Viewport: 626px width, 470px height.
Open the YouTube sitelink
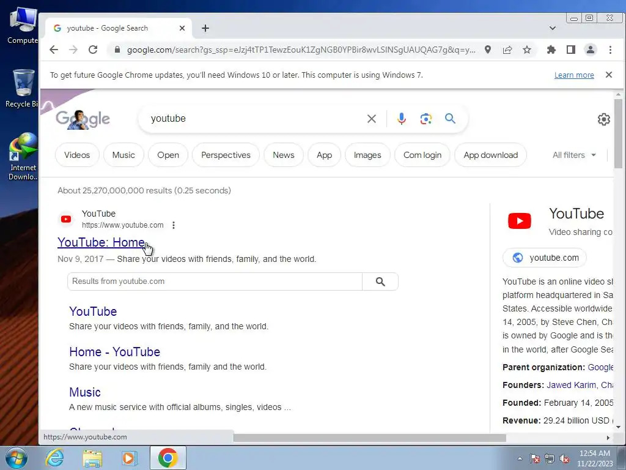93,311
